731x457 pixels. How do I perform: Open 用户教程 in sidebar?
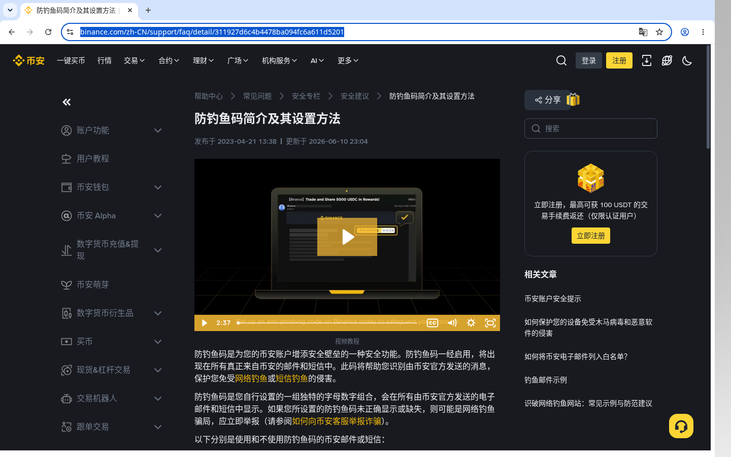click(93, 159)
